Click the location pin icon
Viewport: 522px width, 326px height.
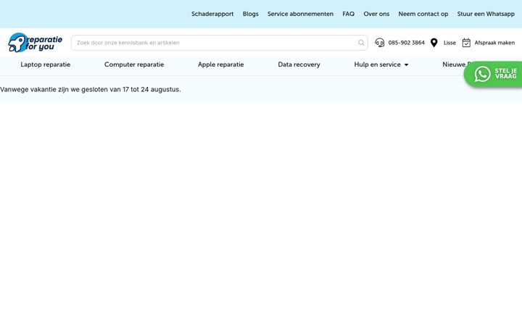pos(434,43)
